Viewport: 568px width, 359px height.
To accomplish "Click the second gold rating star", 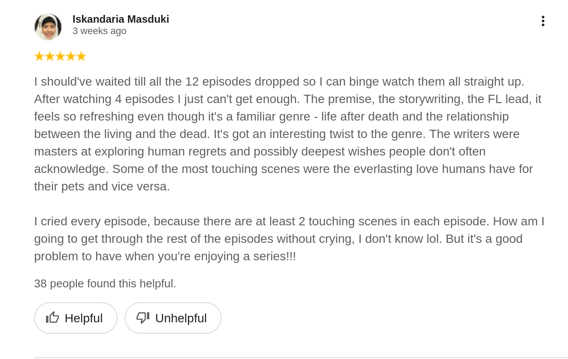I will point(50,56).
